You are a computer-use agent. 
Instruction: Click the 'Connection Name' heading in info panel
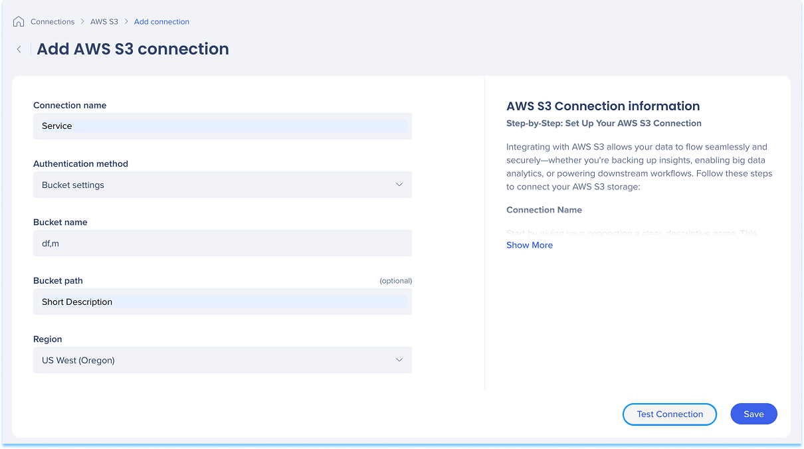(x=544, y=210)
